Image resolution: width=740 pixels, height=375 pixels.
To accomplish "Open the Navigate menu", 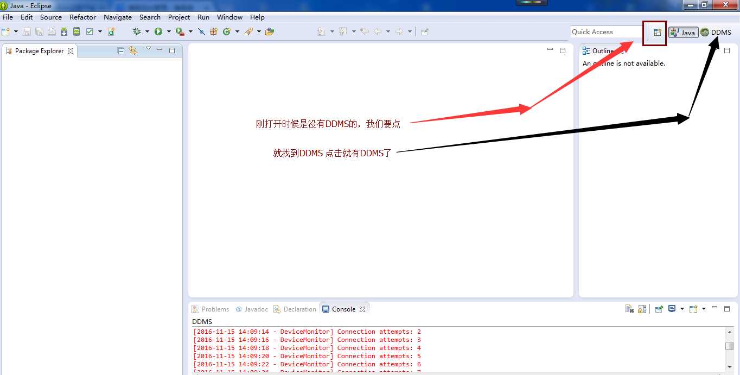I will coord(118,17).
